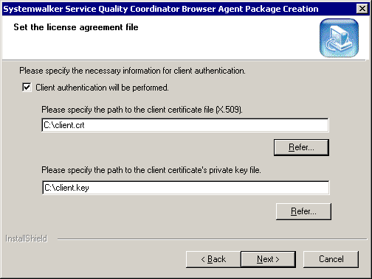372x279 pixels.
Task: Focus the client certificate file path field
Action: (x=185, y=125)
